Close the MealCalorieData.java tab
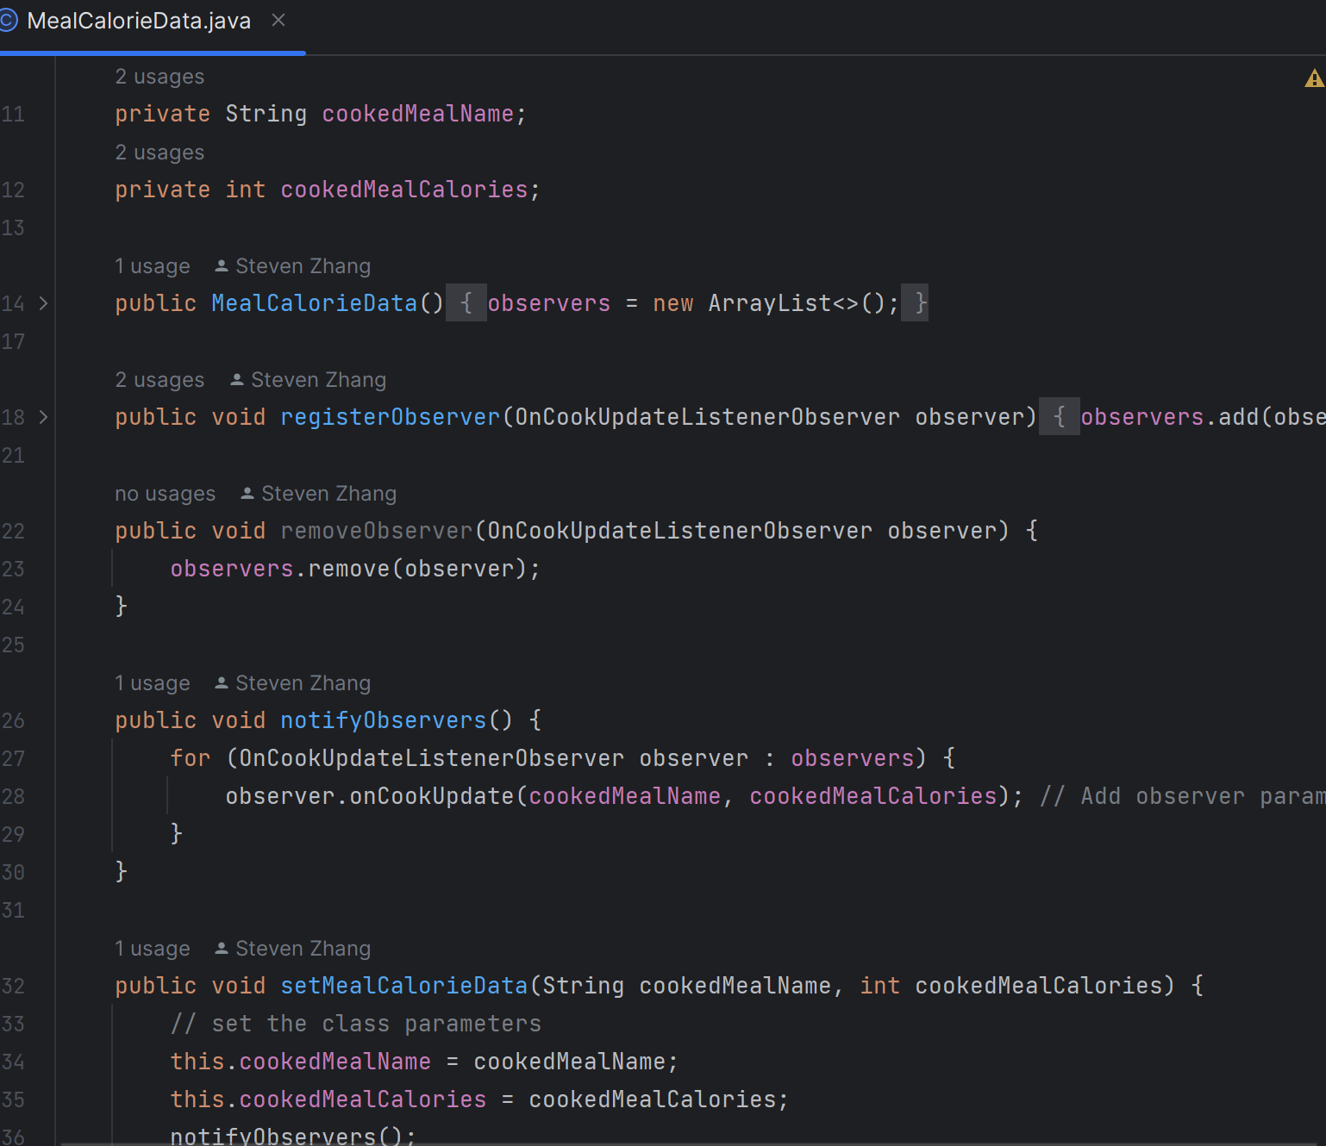The width and height of the screenshot is (1326, 1146). [278, 20]
